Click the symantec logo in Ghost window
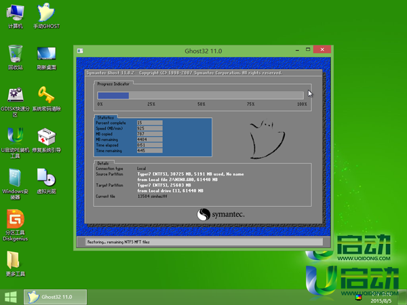The image size is (407, 305). [x=220, y=214]
